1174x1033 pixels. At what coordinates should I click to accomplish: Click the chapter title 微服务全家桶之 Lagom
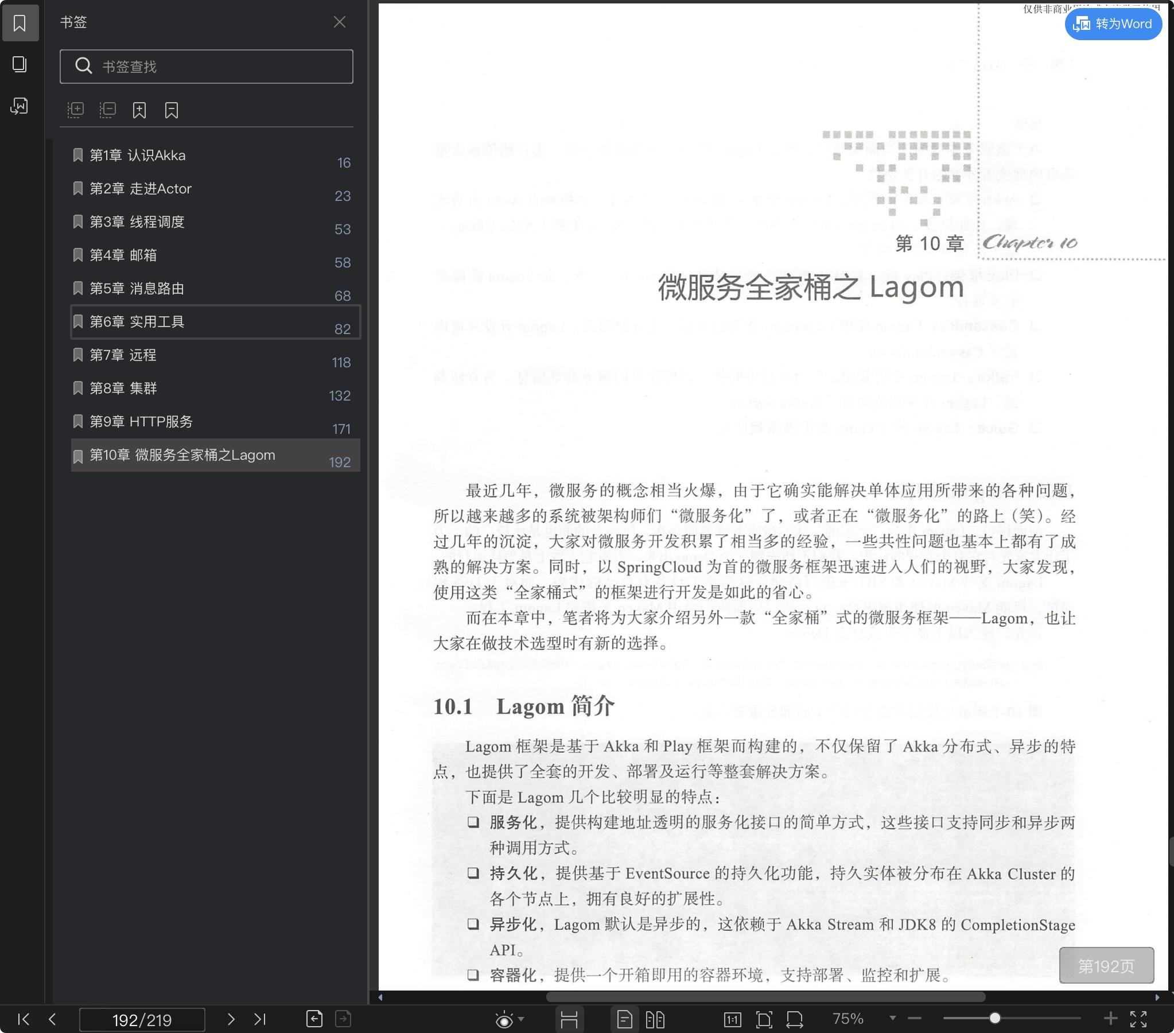[810, 287]
